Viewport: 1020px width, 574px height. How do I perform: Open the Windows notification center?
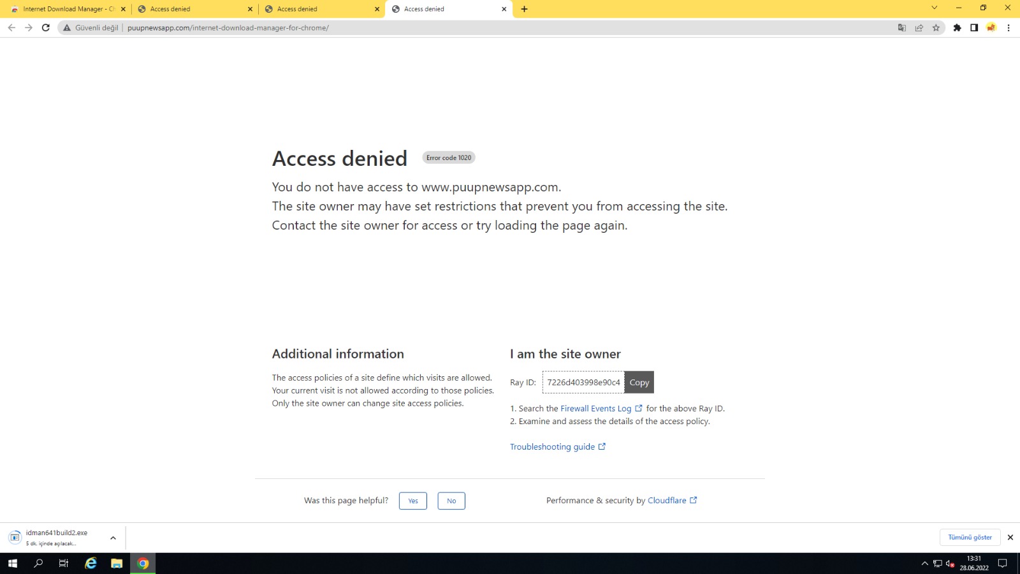[1002, 563]
